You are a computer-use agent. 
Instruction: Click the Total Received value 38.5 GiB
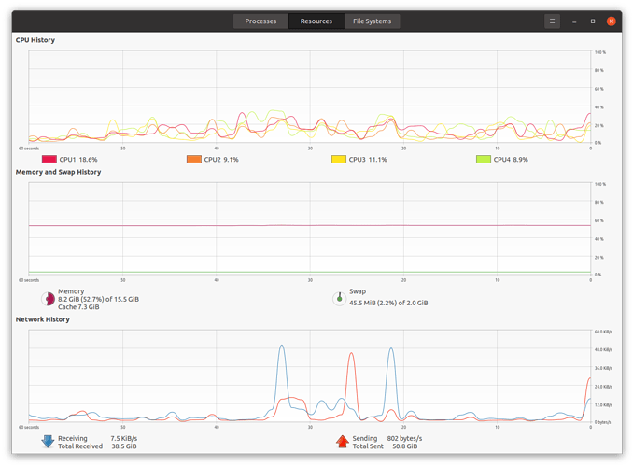[x=124, y=446]
